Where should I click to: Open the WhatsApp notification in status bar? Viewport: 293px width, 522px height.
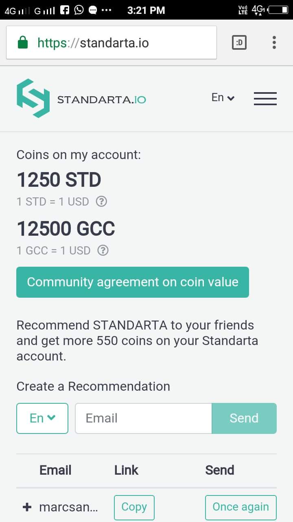pyautogui.click(x=79, y=10)
